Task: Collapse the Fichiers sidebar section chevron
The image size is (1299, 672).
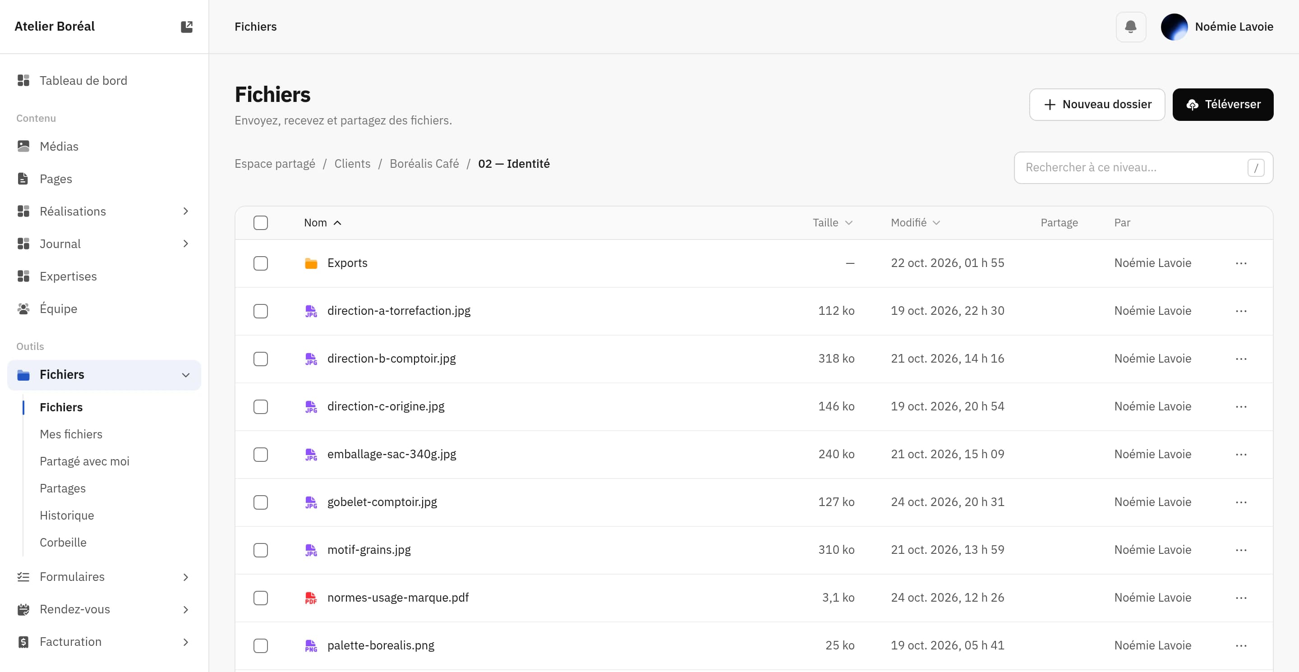Action: [x=185, y=375]
